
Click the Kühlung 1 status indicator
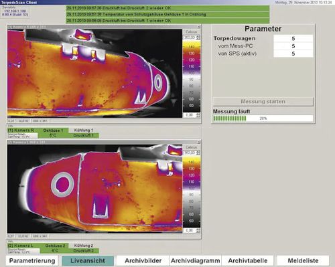tap(84, 130)
